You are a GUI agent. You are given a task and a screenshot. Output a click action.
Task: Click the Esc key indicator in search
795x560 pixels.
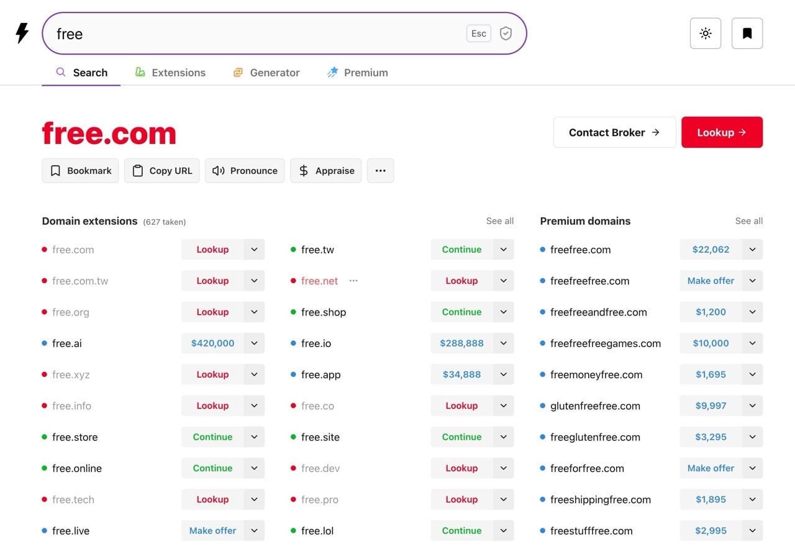click(478, 33)
